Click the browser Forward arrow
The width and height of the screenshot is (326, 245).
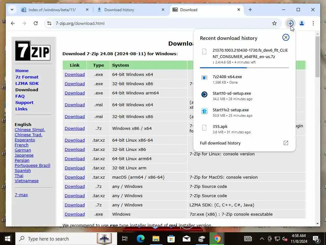click(x=24, y=23)
